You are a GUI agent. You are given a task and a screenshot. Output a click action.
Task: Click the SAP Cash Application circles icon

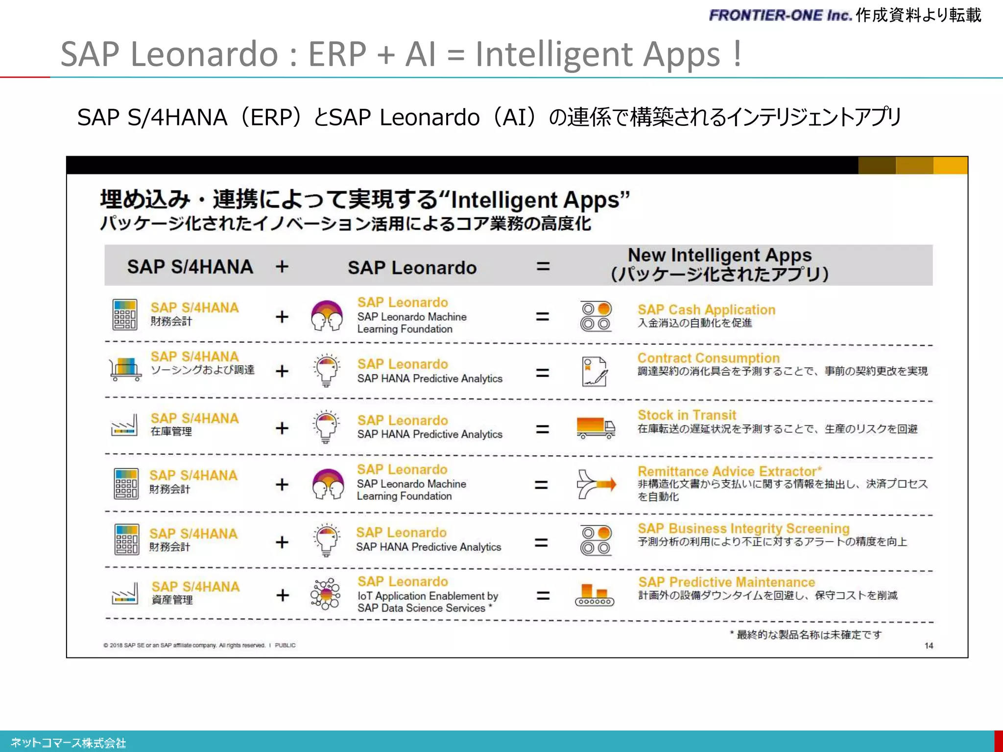596,316
